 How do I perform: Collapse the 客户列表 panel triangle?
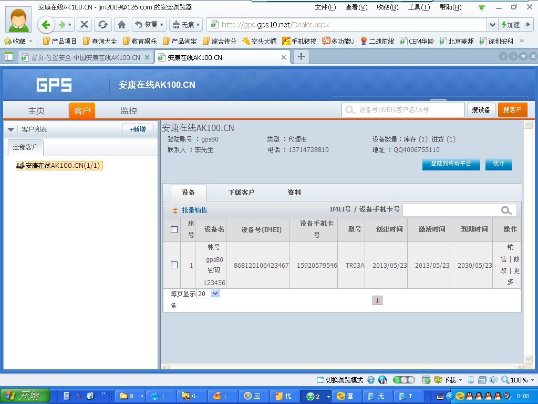(x=11, y=129)
